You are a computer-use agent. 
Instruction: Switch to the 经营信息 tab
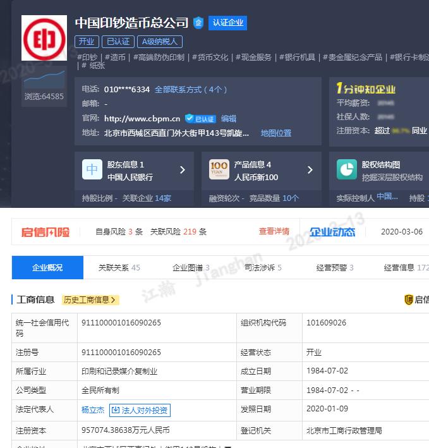[x=406, y=268]
